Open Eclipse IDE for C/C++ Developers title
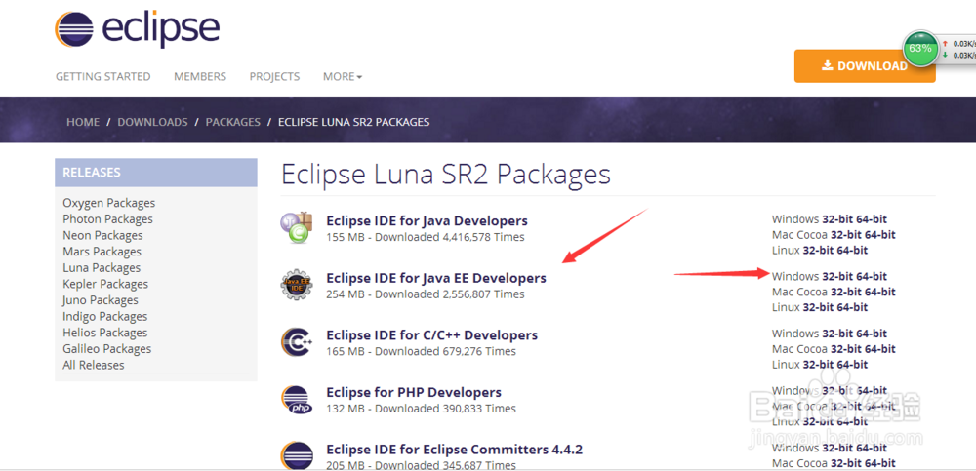Viewport: 976px width, 471px height. click(432, 335)
